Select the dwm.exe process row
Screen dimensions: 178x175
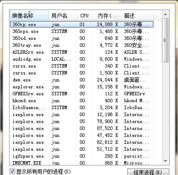[x=82, y=80]
